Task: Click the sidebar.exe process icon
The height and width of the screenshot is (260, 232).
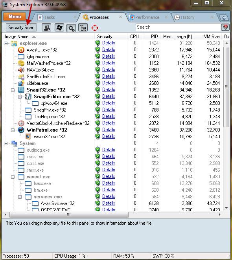Action: click(21, 83)
